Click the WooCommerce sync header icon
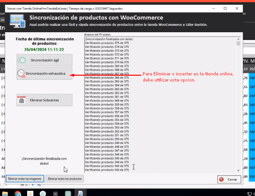The height and width of the screenshot is (196, 255). pyautogui.click(x=18, y=21)
